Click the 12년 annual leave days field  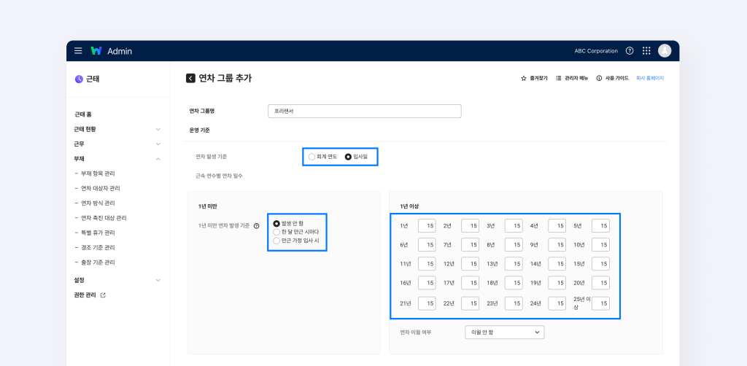tap(471, 264)
